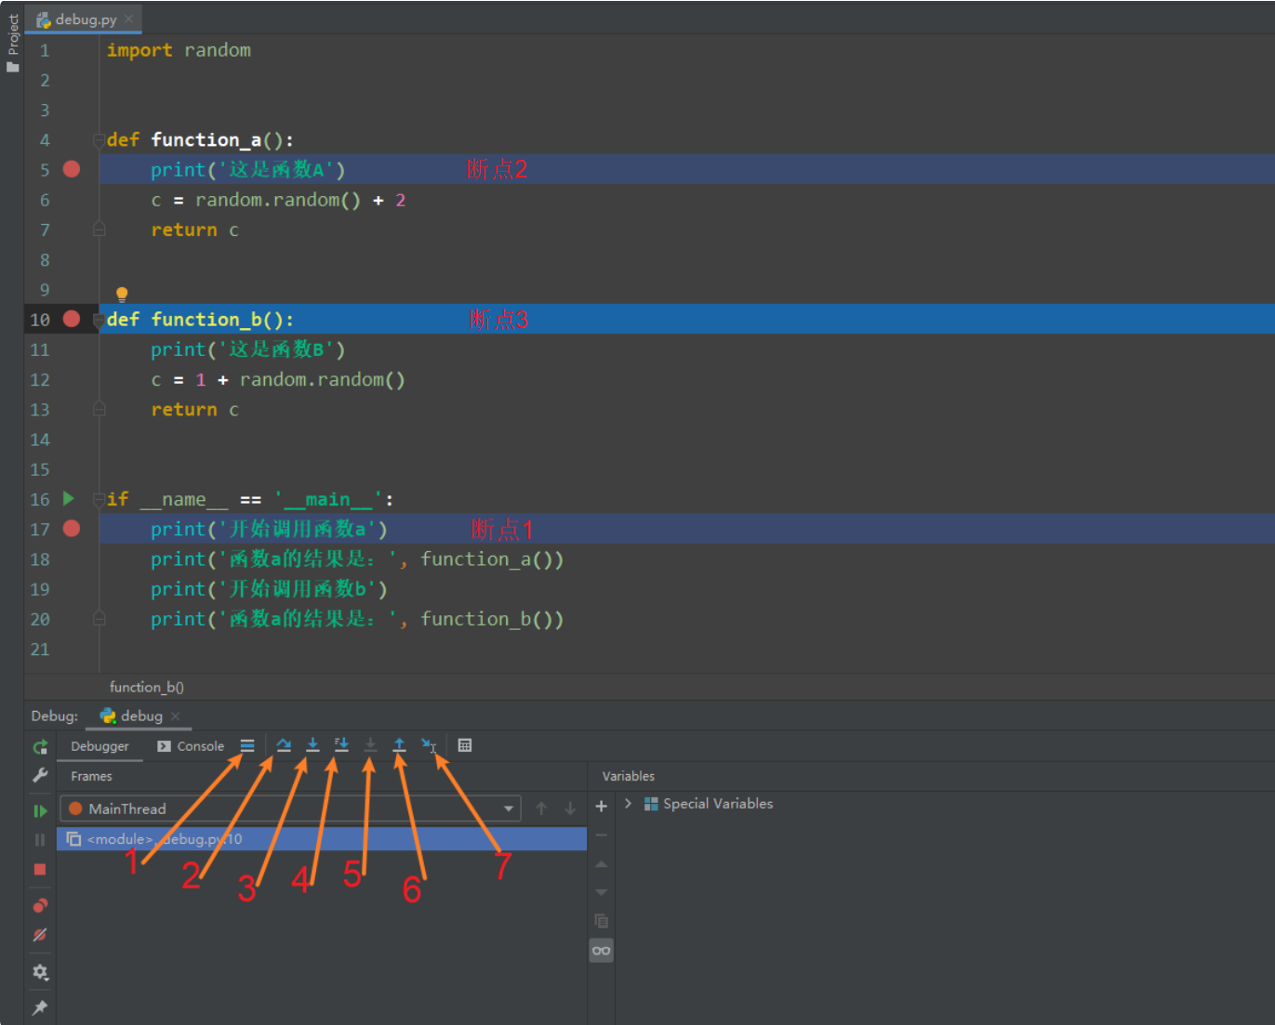Click the Remove Watch minus icon
The height and width of the screenshot is (1025, 1275).
(602, 835)
